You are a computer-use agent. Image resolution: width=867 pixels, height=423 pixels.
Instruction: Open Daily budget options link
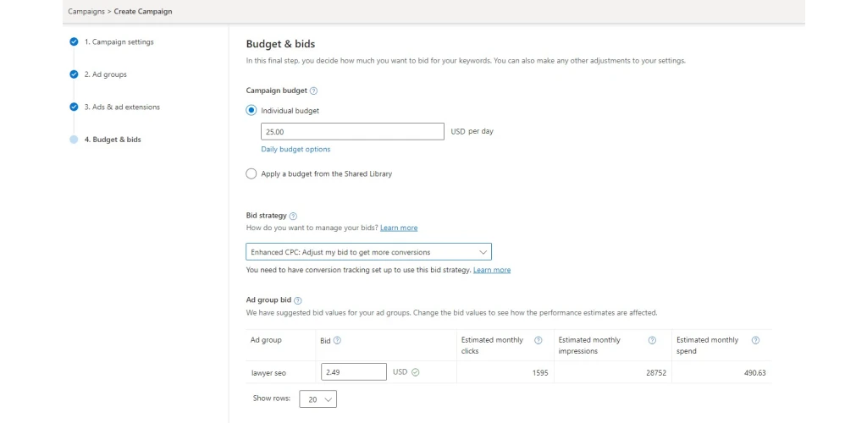coord(295,149)
